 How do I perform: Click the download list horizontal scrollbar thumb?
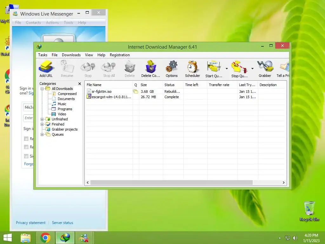171,183
